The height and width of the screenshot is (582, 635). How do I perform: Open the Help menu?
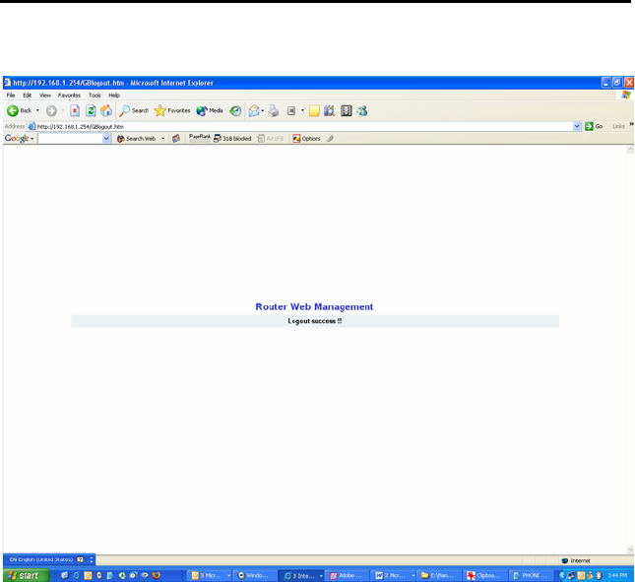pyautogui.click(x=114, y=96)
